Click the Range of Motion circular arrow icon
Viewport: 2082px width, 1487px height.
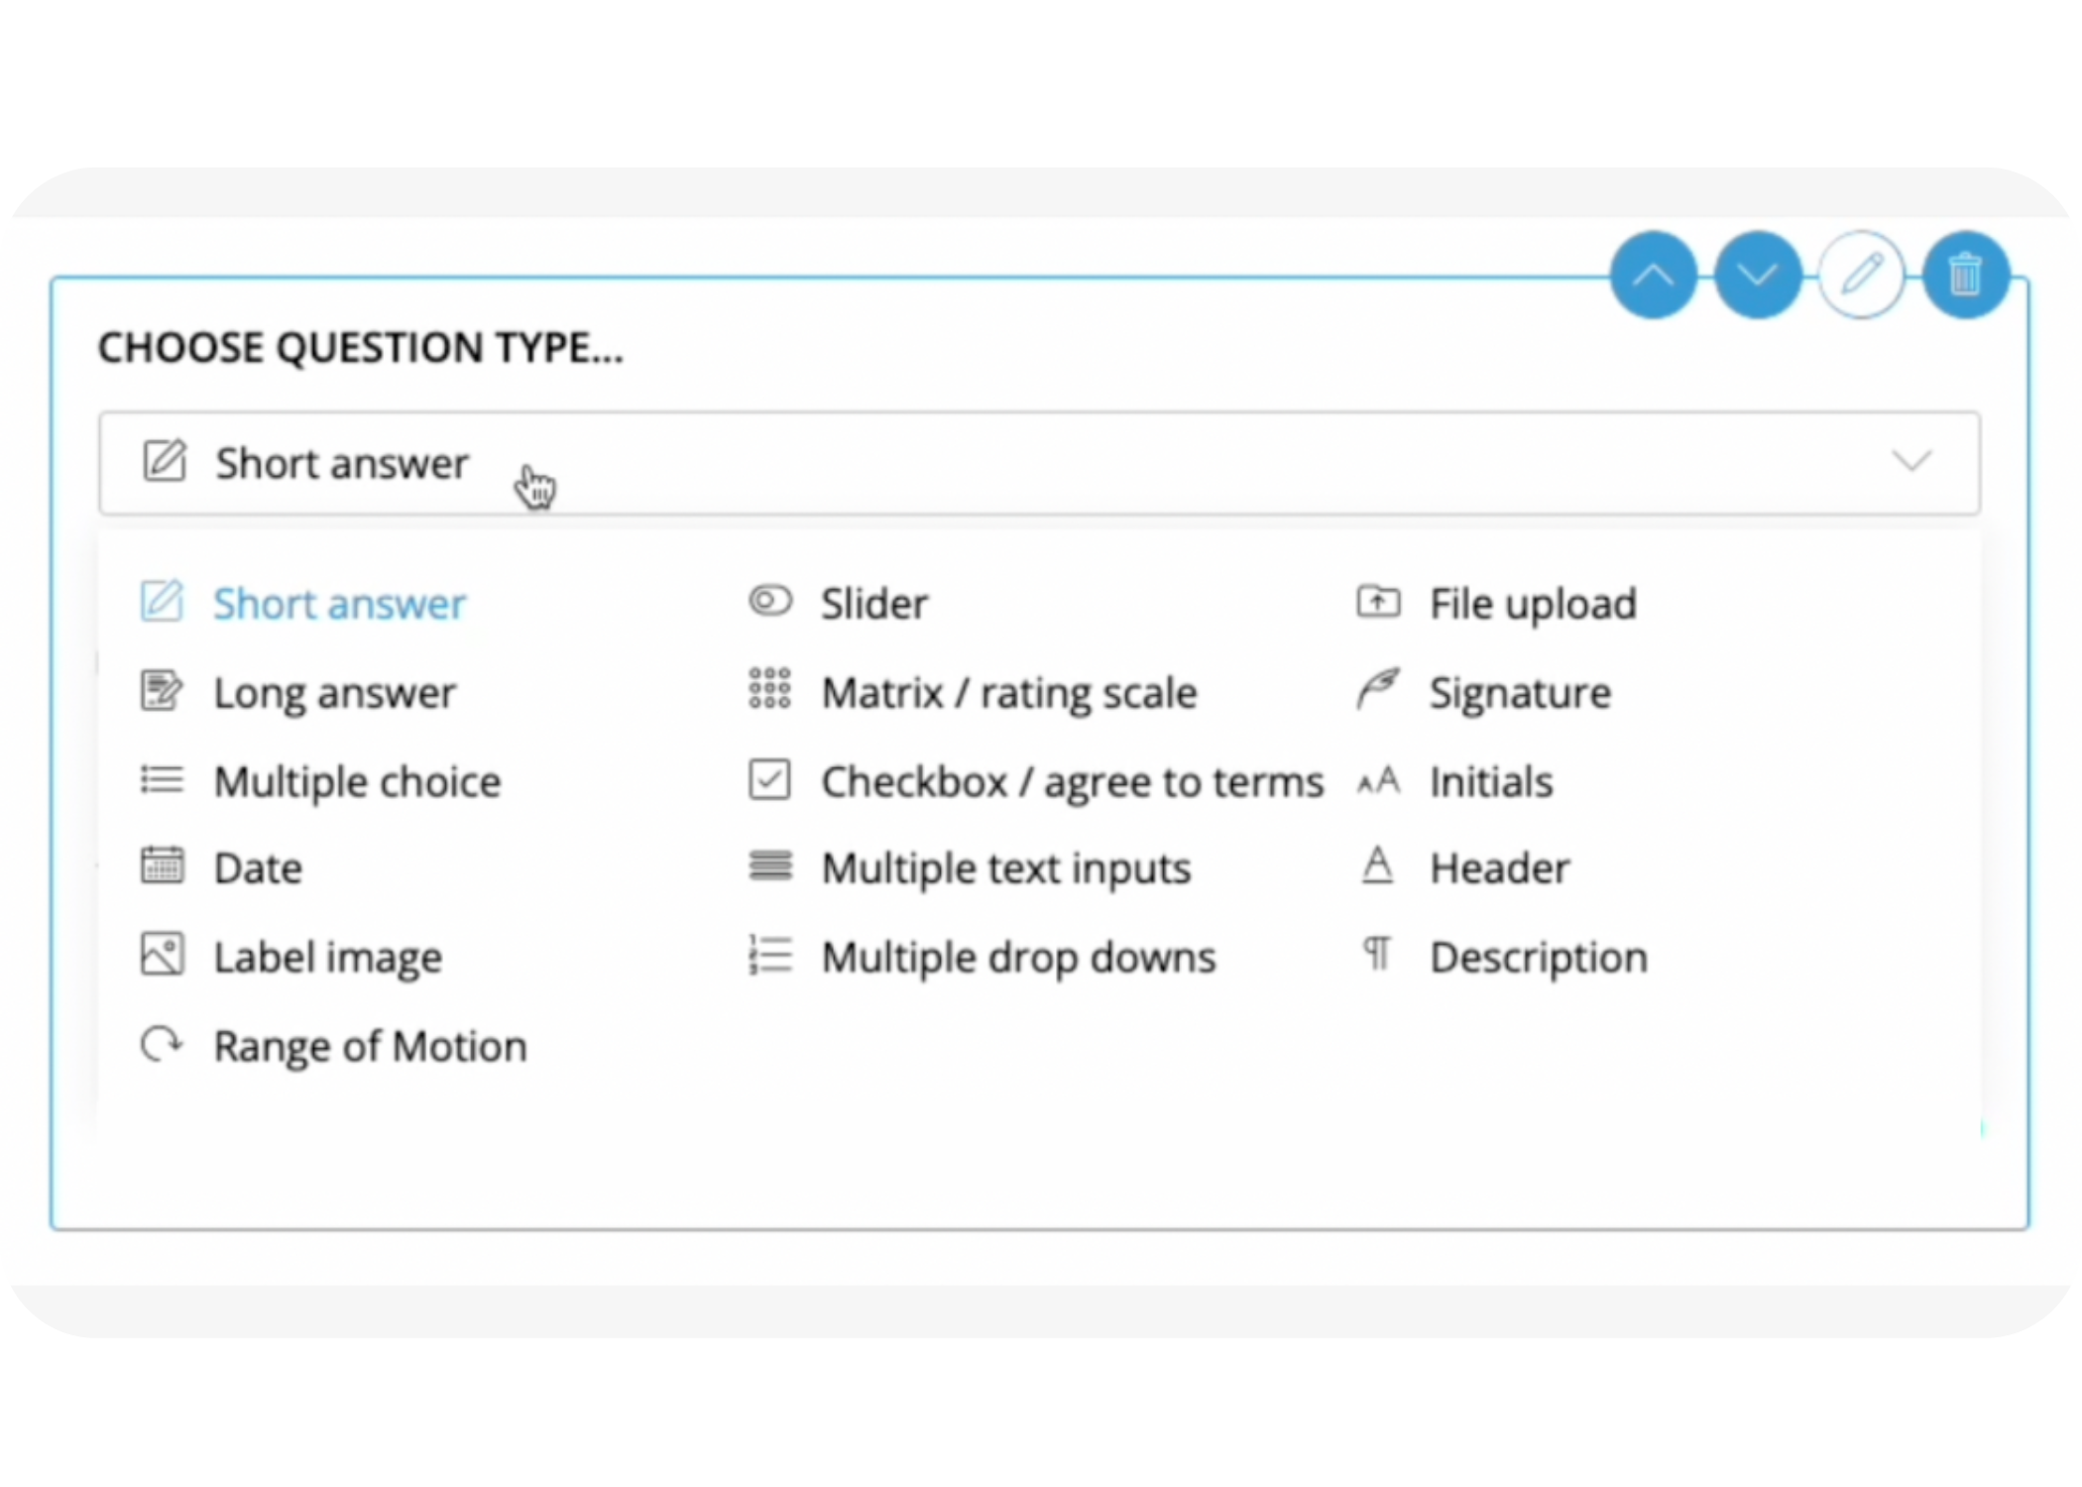(162, 1044)
